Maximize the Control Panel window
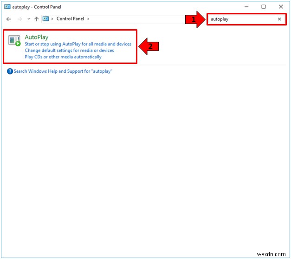 click(x=264, y=7)
